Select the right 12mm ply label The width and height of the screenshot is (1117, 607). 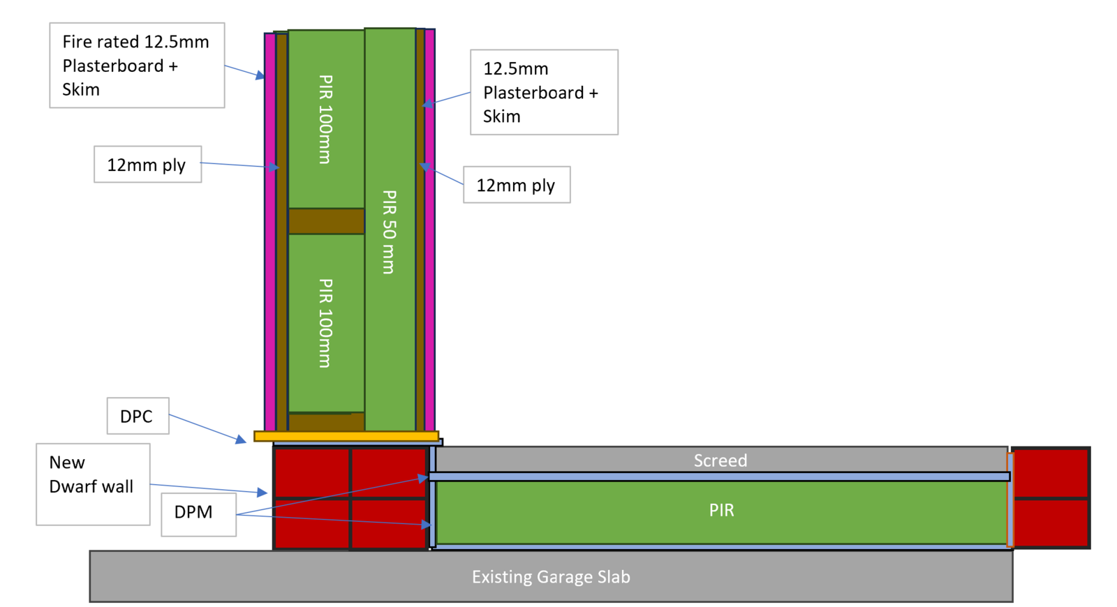click(x=516, y=185)
